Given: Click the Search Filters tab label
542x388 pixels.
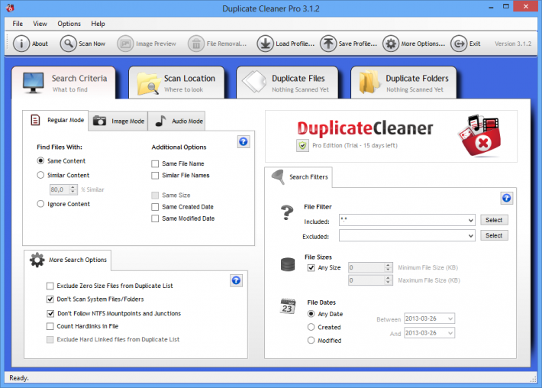Looking at the screenshot, I should [x=308, y=177].
